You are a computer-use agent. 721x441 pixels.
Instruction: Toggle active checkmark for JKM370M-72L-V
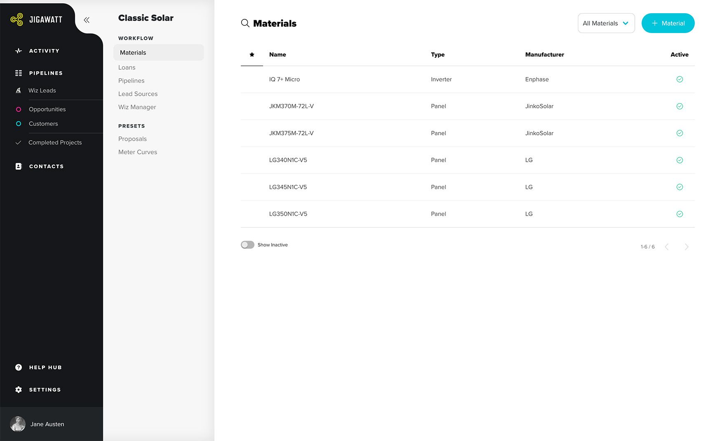[x=680, y=106]
